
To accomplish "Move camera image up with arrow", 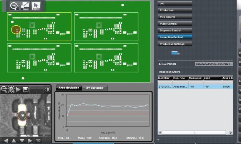I will click(x=14, y=141).
